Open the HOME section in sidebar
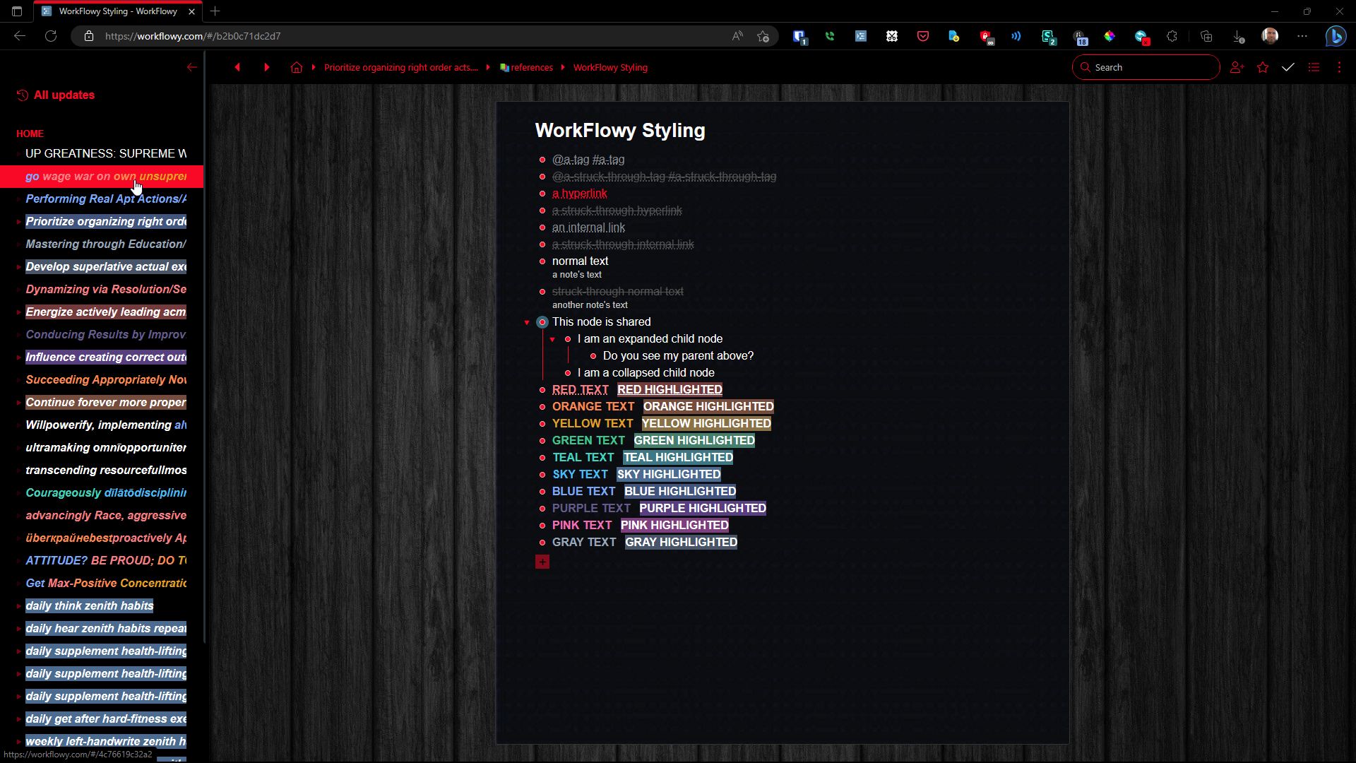The height and width of the screenshot is (763, 1356). 30,134
